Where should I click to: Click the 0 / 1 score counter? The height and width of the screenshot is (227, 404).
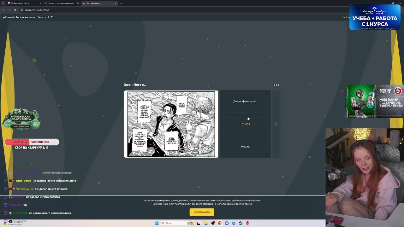click(276, 85)
